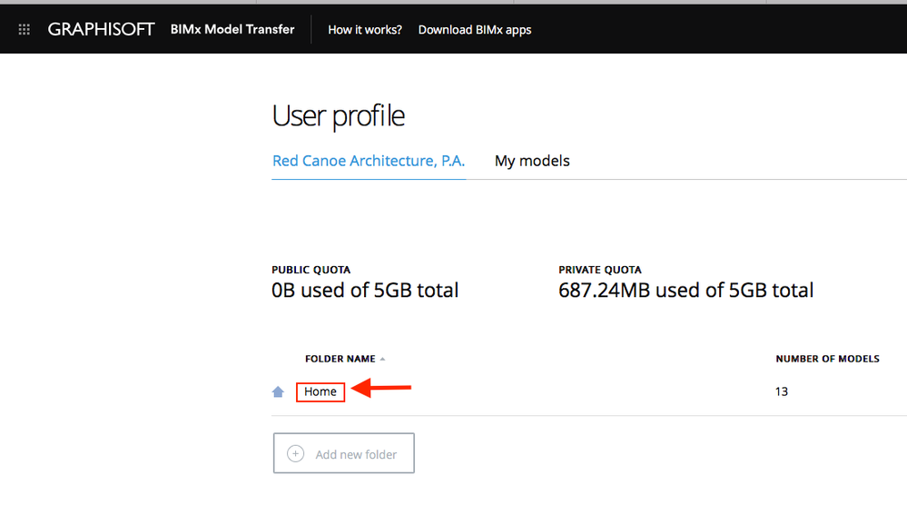Go to Download BIMx apps

click(475, 30)
